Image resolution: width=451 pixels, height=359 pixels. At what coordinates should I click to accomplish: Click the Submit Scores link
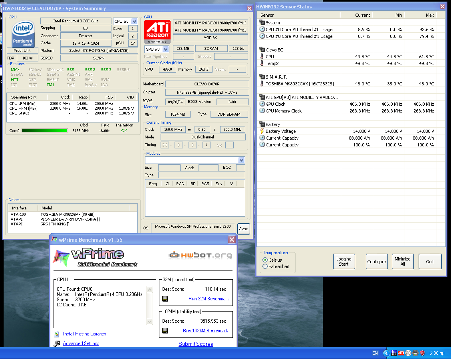tap(196, 344)
